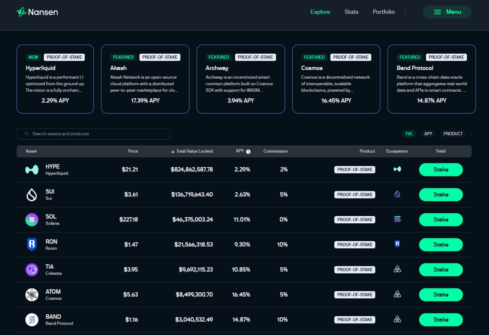Click the ecosystem icon in the SOL row
Screen dimensions: 489x335
(397, 219)
